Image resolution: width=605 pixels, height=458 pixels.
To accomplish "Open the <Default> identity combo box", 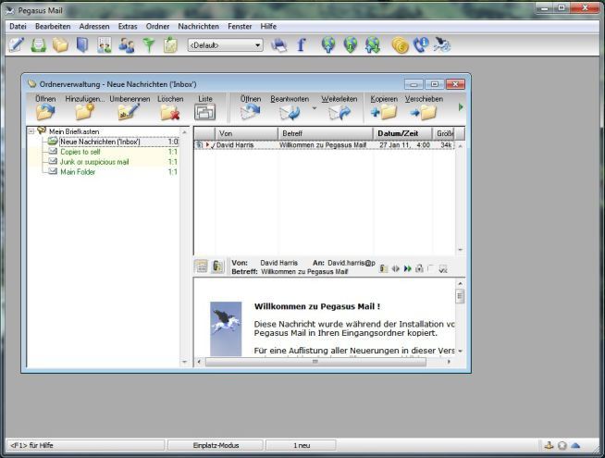I will click(226, 45).
